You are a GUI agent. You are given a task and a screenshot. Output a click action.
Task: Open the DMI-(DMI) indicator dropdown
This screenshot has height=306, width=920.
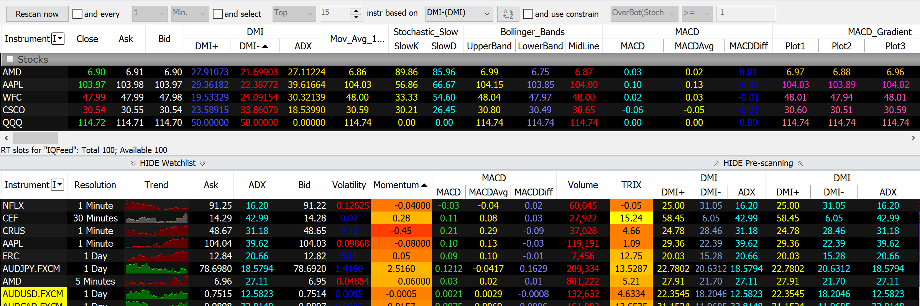(459, 14)
